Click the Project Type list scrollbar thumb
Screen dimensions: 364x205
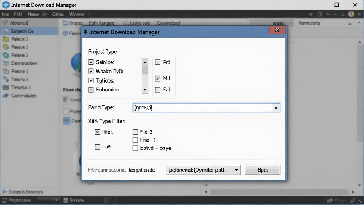coord(145,70)
